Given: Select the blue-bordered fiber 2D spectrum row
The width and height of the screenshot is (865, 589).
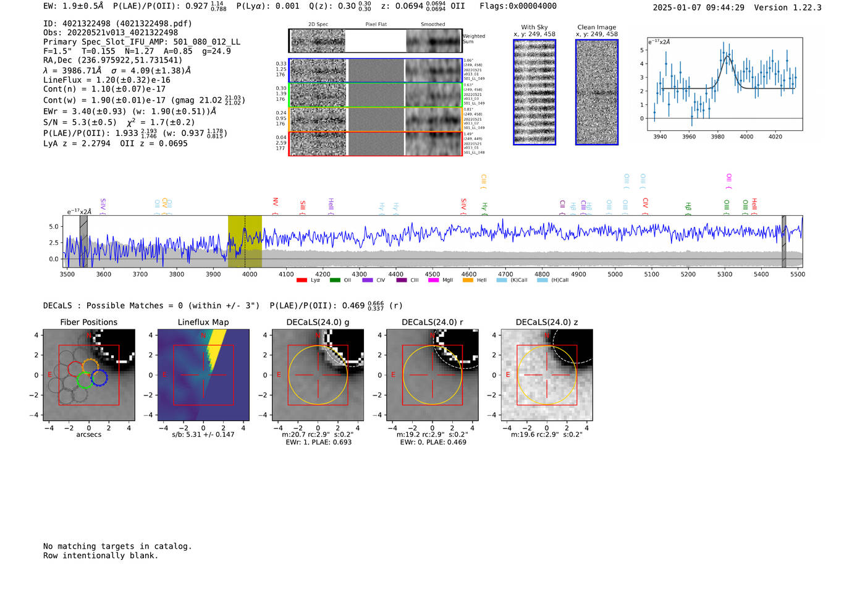Looking at the screenshot, I should click(x=376, y=70).
